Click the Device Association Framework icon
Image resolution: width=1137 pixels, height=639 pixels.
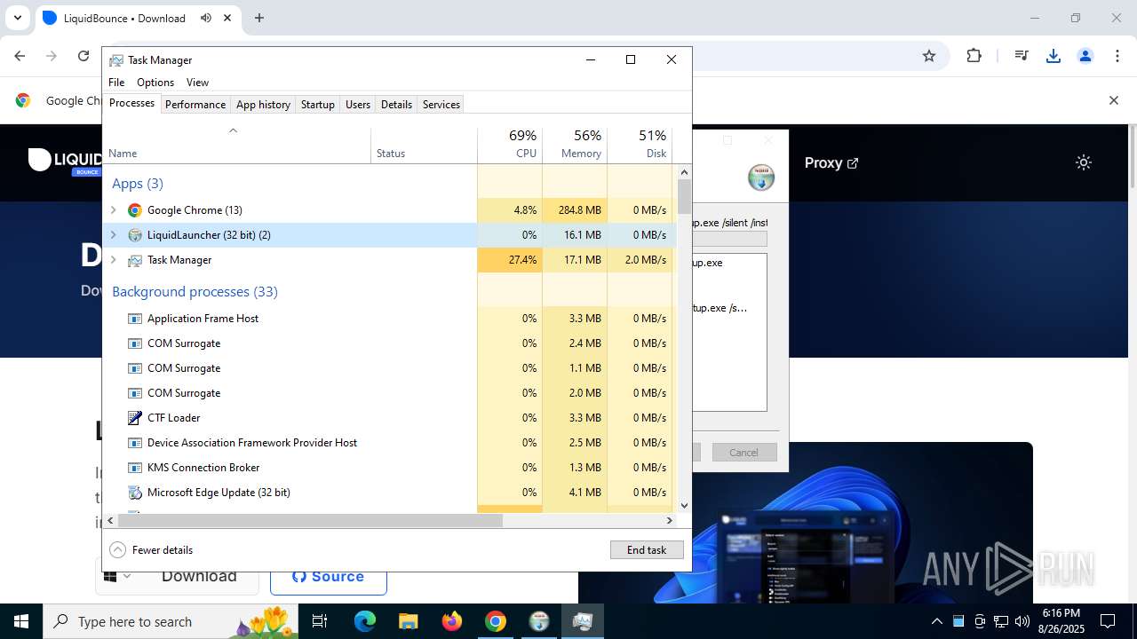coord(135,443)
